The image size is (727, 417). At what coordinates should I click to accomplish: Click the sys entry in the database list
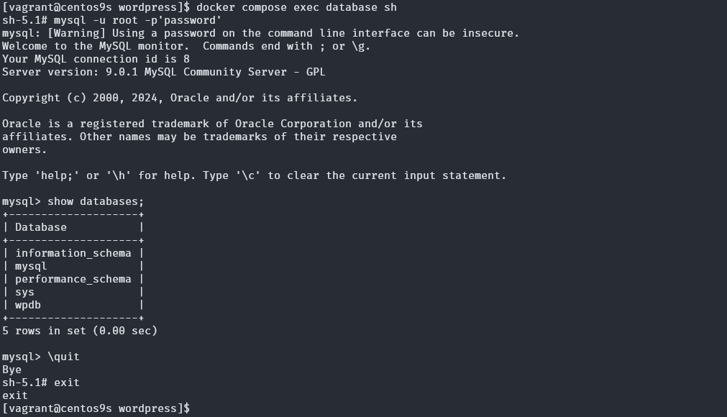click(x=24, y=292)
